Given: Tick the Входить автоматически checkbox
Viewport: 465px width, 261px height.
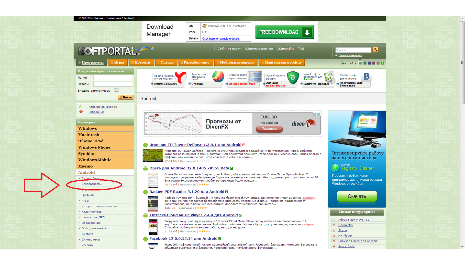Looking at the screenshot, I should click(117, 90).
